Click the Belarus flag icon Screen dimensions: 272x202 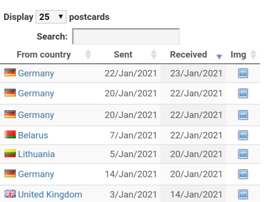[10, 135]
